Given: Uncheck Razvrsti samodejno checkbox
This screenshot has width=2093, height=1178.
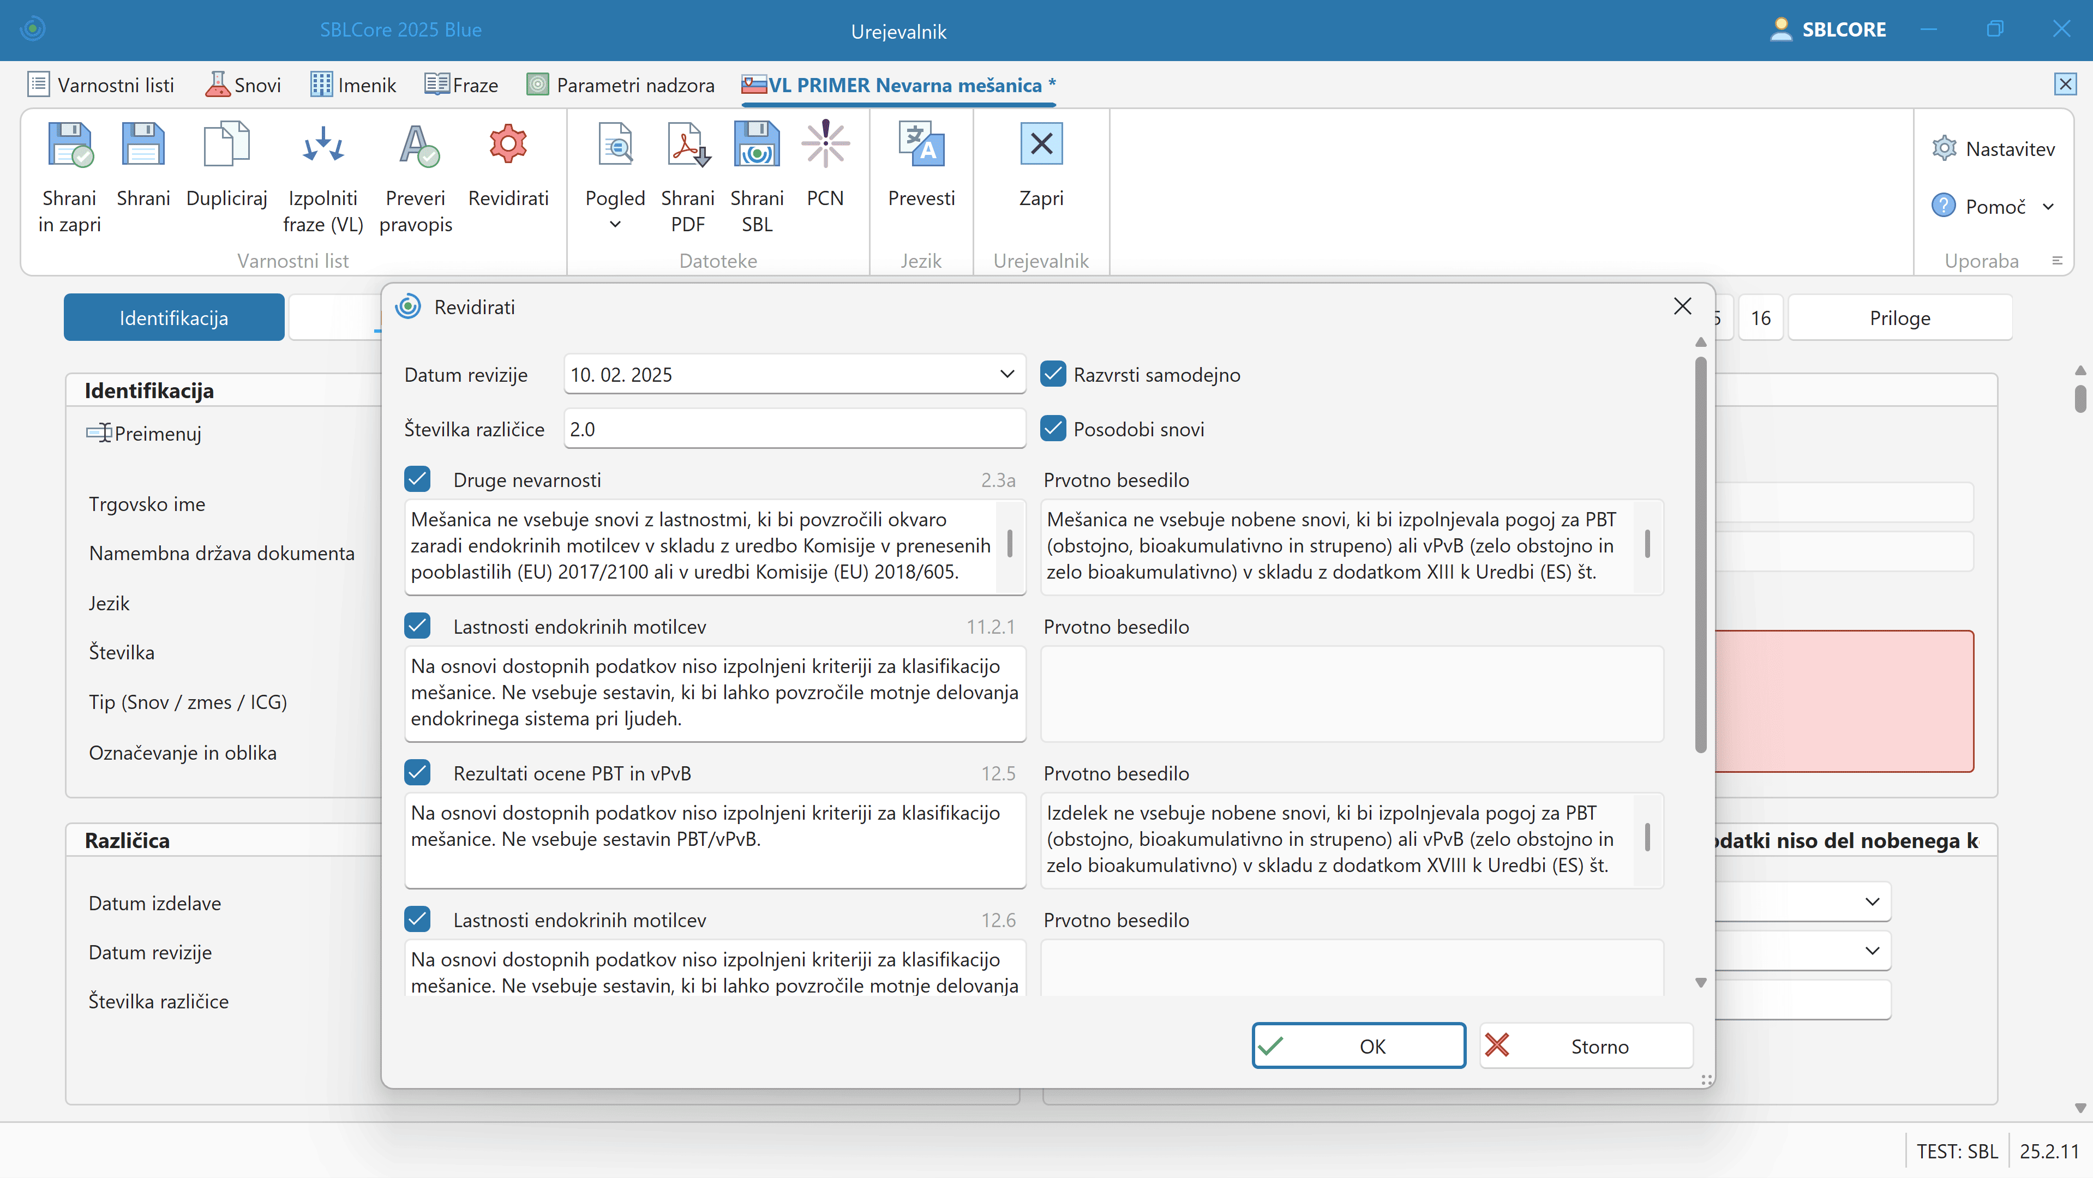Looking at the screenshot, I should pos(1053,375).
